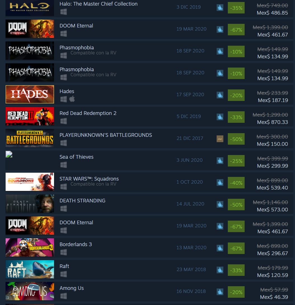Image resolution: width=295 pixels, height=305 pixels.
Task: Click the Raft shark artwork thumbnail
Action: 30,269
